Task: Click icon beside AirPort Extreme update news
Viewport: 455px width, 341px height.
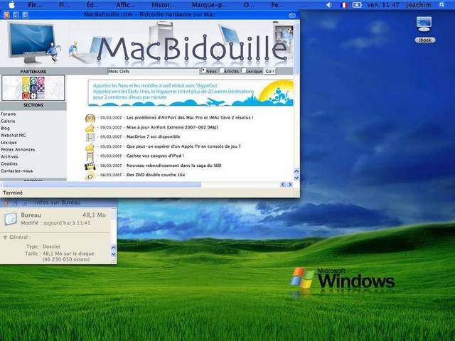Action: [x=90, y=128]
